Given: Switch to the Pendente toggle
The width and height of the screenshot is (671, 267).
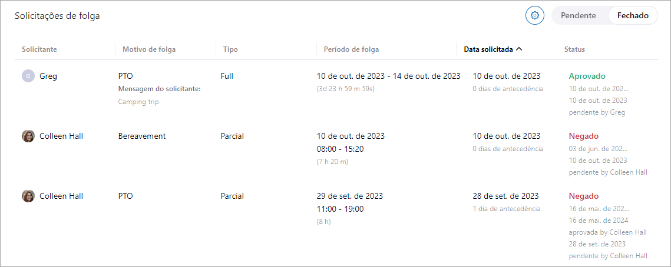Looking at the screenshot, I should point(578,16).
